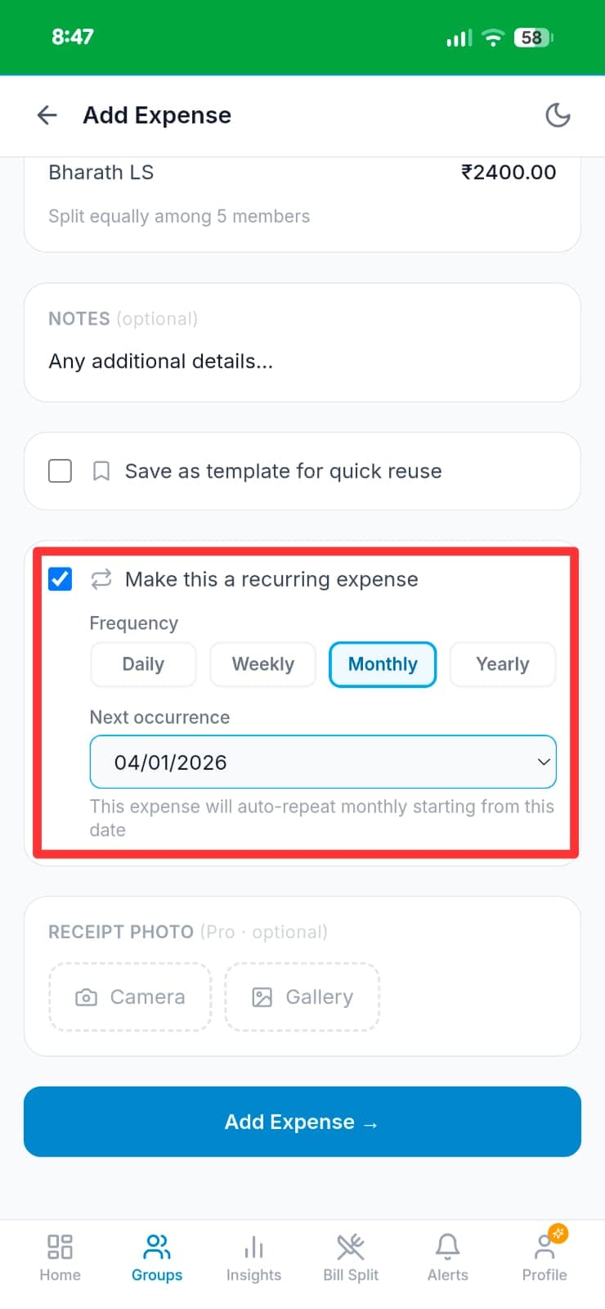605x1309 pixels.
Task: Tap the Notes field to add details
Action: point(302,361)
